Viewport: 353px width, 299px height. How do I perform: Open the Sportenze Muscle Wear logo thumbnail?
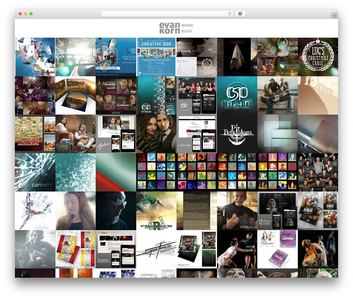(x=156, y=249)
